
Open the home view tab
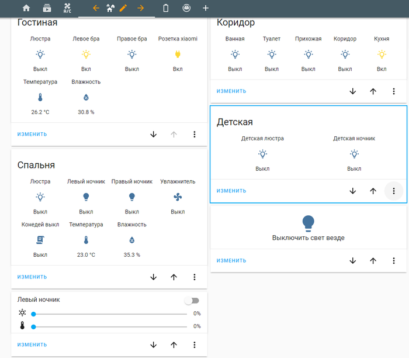click(x=26, y=8)
